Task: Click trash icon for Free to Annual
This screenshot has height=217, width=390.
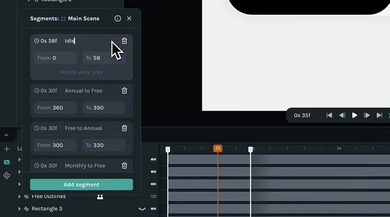Action: pyautogui.click(x=124, y=128)
